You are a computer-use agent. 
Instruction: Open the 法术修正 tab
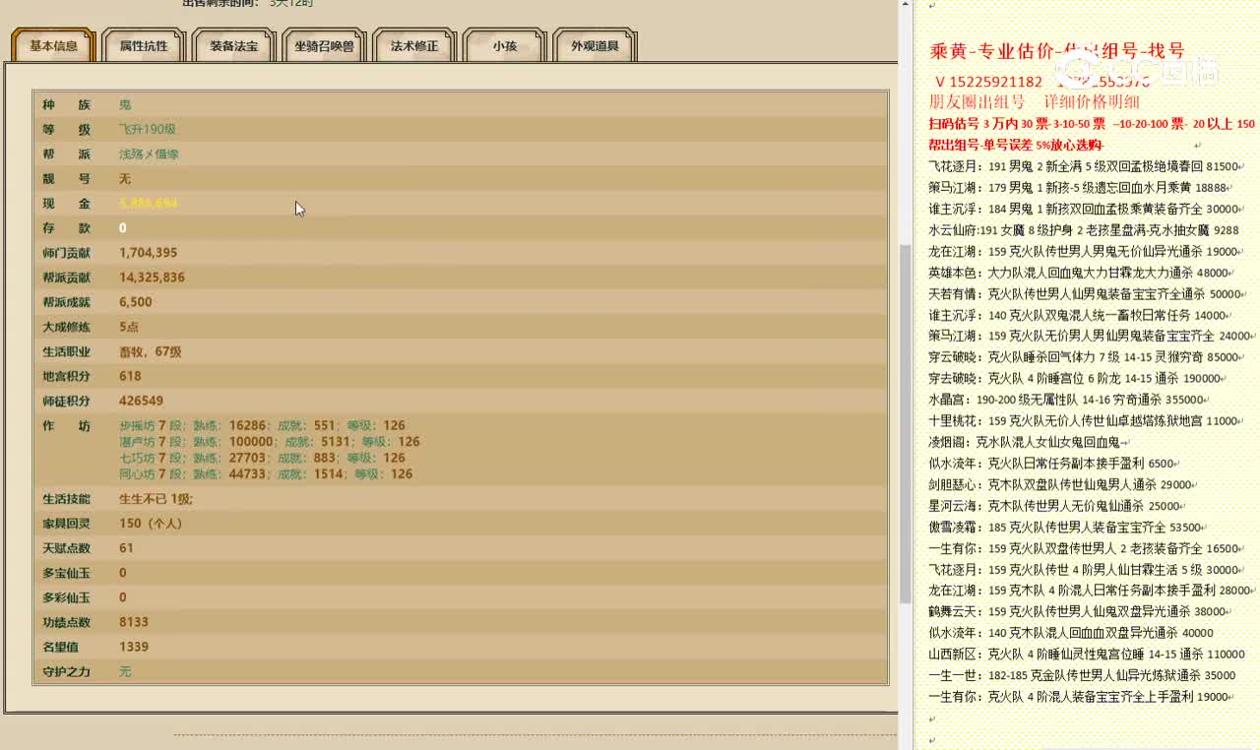point(414,45)
